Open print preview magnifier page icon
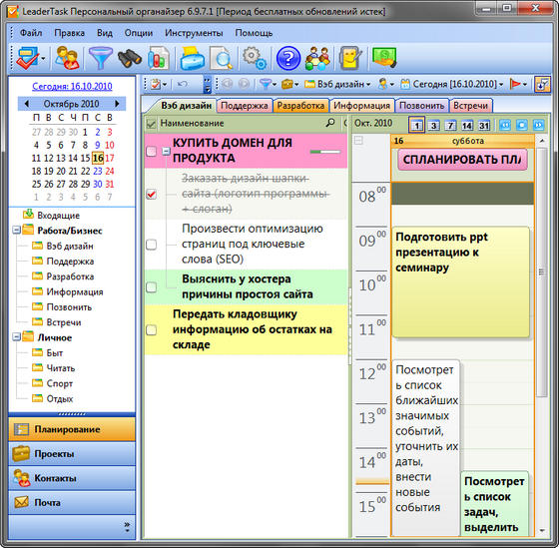This screenshot has height=548, width=559. (222, 58)
